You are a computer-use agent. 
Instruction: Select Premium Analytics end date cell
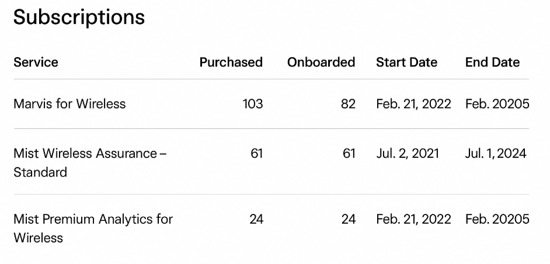click(497, 220)
